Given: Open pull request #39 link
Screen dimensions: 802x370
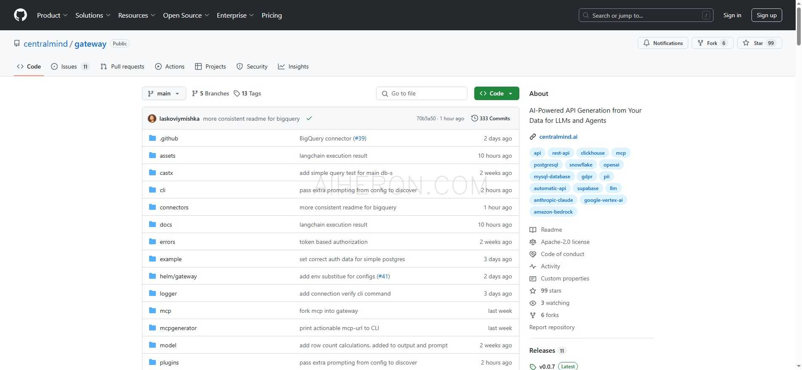Looking at the screenshot, I should point(360,138).
